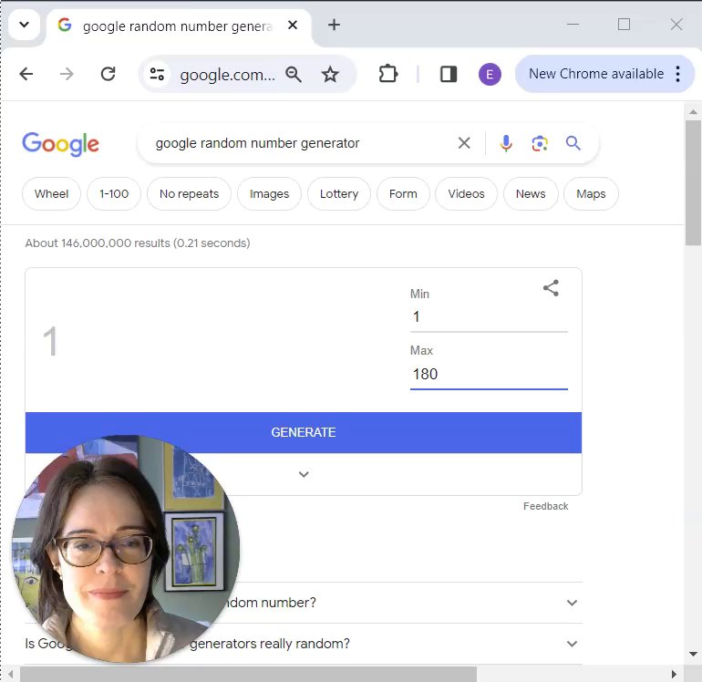Close the google random number generator tab
This screenshot has width=702, height=682.
(x=293, y=26)
